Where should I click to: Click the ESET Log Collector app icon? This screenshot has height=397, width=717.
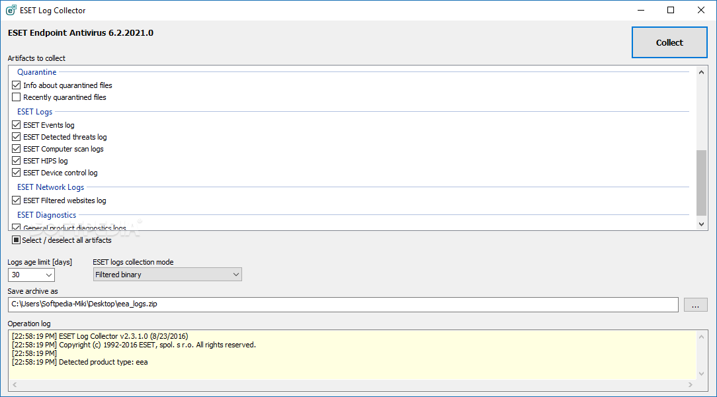(x=11, y=11)
